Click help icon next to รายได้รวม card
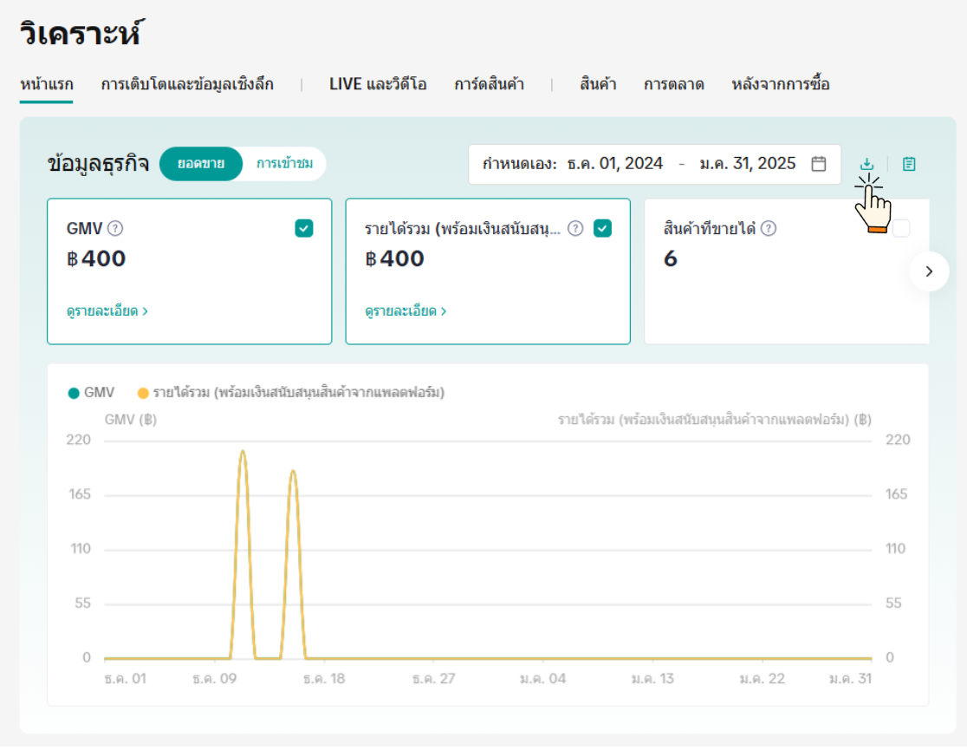This screenshot has height=751, width=967. click(575, 229)
